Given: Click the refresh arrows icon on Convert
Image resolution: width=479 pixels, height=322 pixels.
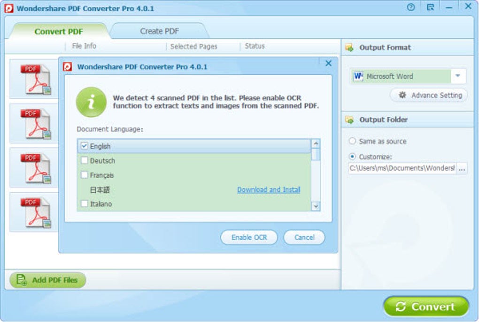Looking at the screenshot, I should [401, 307].
